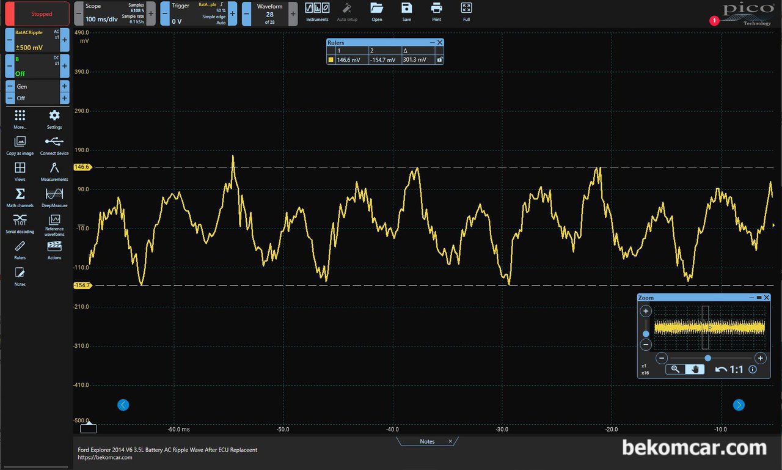The height and width of the screenshot is (470, 782).
Task: Save the waveform with the Save icon
Action: [406, 12]
